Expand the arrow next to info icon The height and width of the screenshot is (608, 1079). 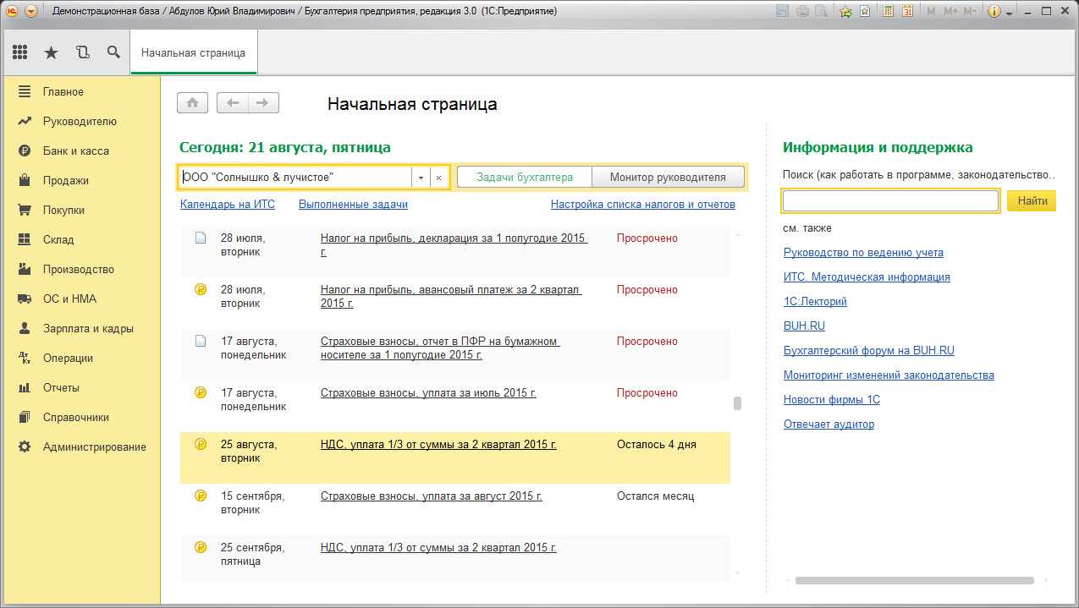pyautogui.click(x=1010, y=13)
